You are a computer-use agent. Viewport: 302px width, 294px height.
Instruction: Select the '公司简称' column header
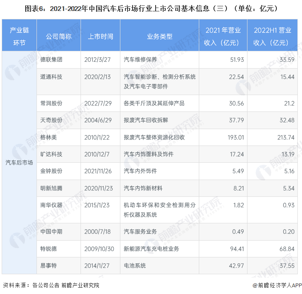click(x=59, y=36)
